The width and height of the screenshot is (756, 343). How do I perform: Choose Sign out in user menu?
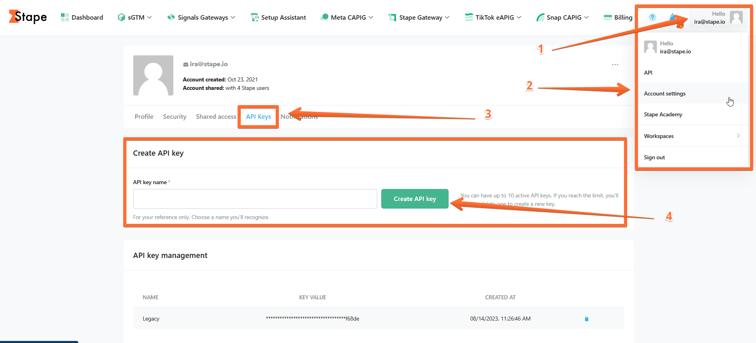pyautogui.click(x=654, y=157)
